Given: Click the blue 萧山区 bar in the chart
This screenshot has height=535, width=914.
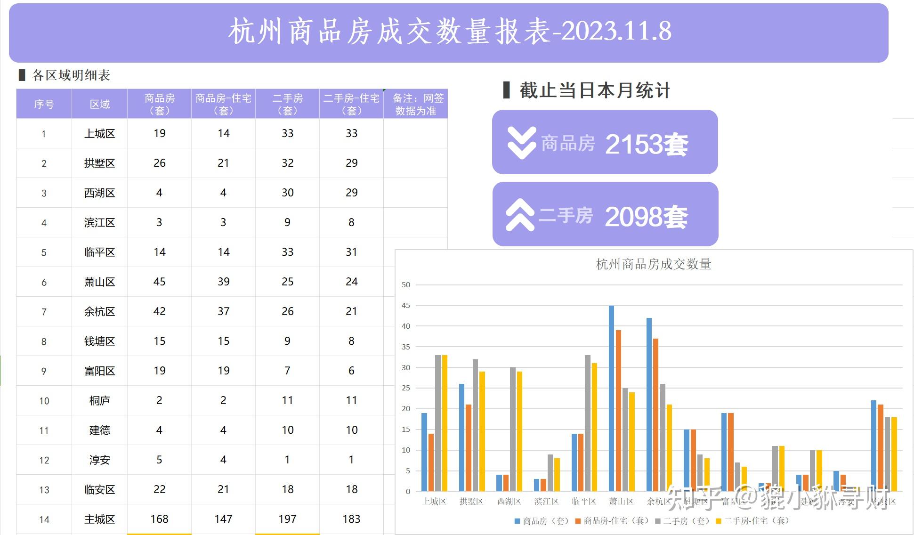Looking at the screenshot, I should (x=612, y=398).
